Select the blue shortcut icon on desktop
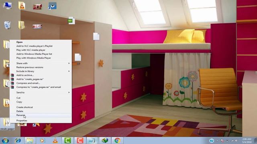Viewport: 257px width, 144px height. point(53,6)
